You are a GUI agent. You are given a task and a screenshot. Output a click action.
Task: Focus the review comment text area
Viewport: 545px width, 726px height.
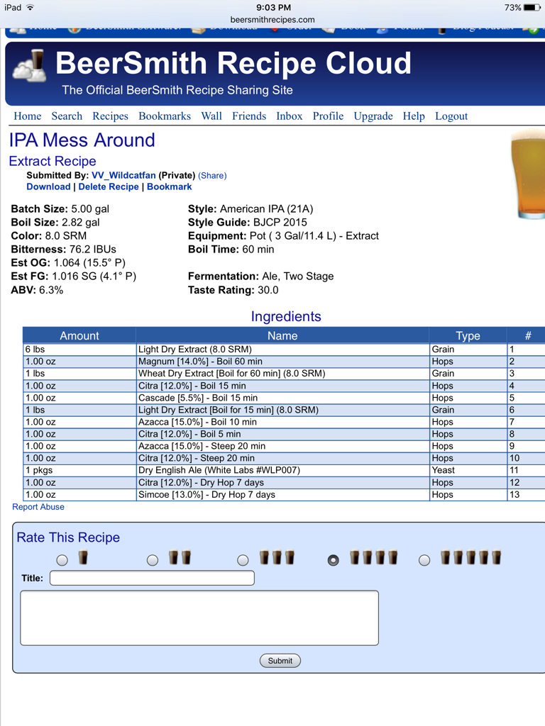[x=199, y=618]
